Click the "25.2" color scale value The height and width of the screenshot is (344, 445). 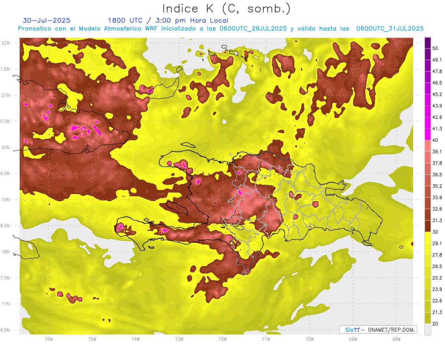437,278
